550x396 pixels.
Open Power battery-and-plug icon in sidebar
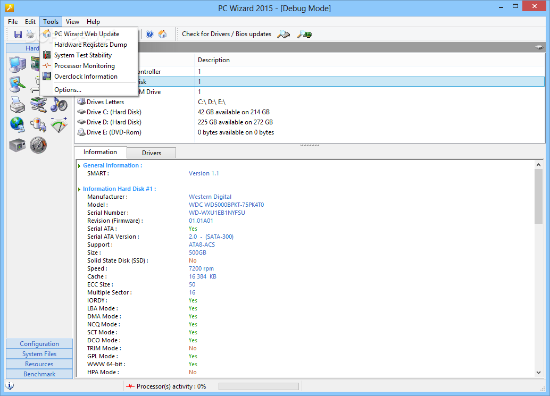38,125
